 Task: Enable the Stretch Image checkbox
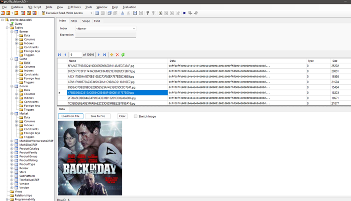point(136,116)
